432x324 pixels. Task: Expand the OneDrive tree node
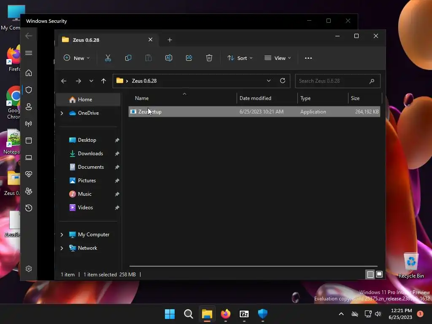pyautogui.click(x=62, y=113)
